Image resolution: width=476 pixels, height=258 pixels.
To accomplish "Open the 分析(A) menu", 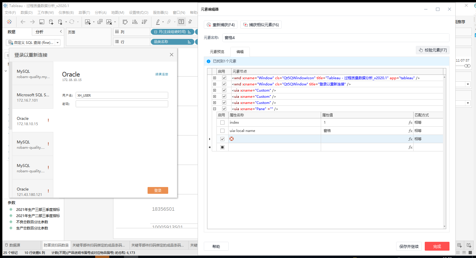I will click(101, 13).
